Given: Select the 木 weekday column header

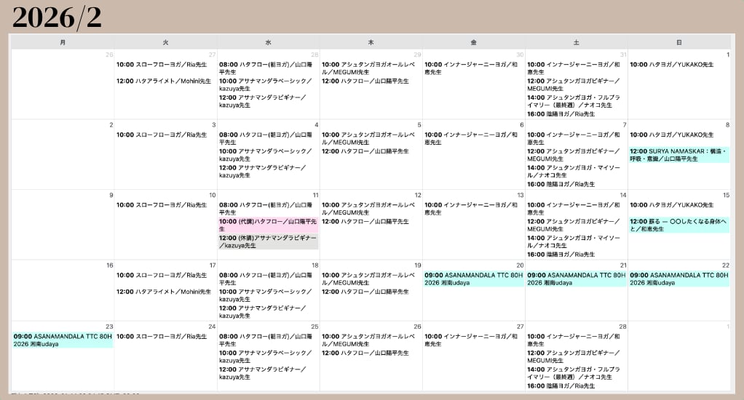Looking at the screenshot, I should coord(371,43).
